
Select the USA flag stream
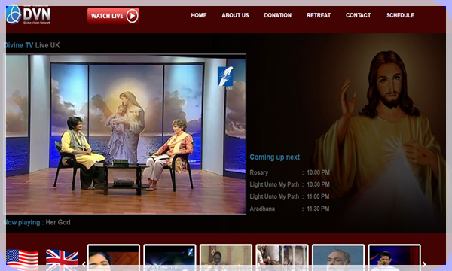point(22,259)
